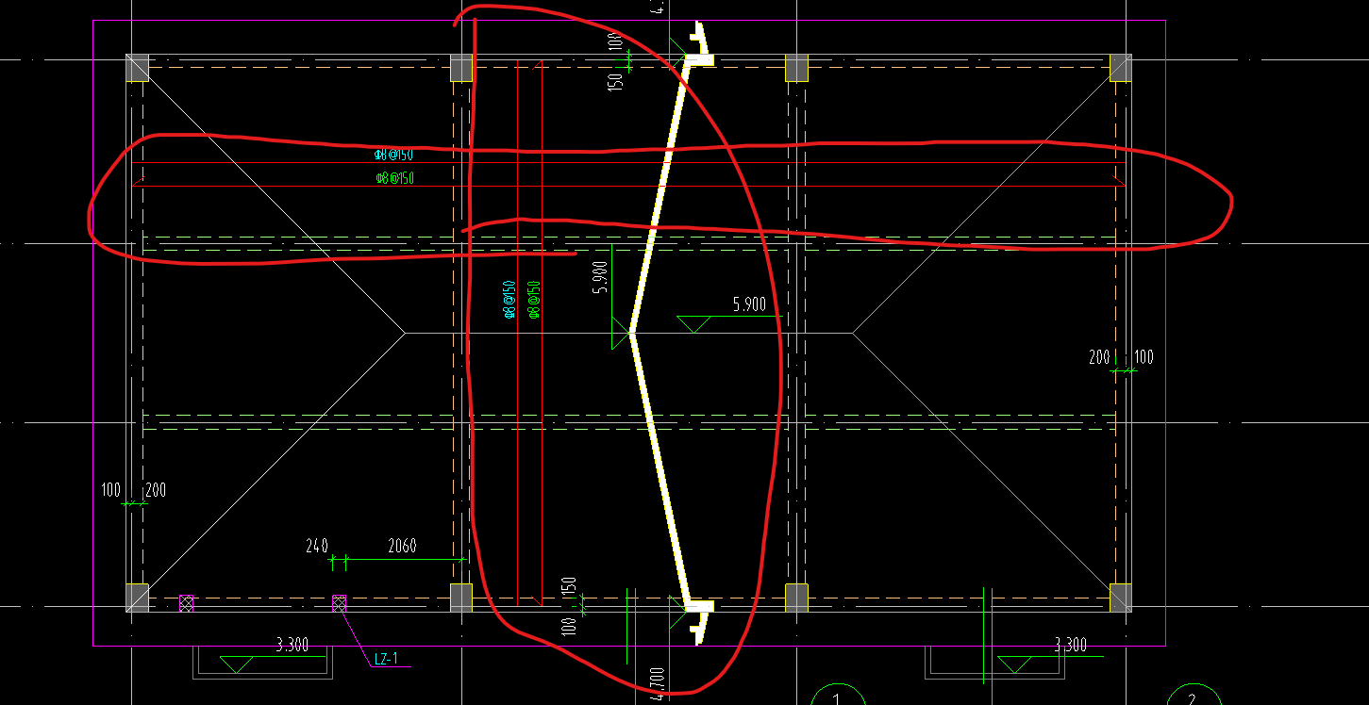Image resolution: width=1369 pixels, height=705 pixels.
Task: Select the vertical 150 dimension above the 5.900 section
Action: [616, 81]
